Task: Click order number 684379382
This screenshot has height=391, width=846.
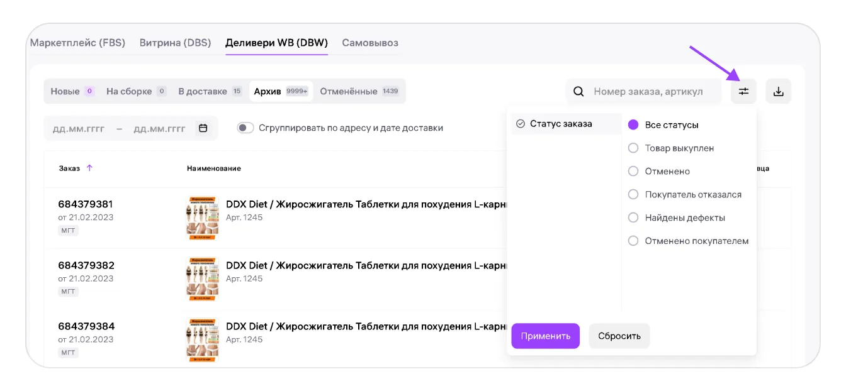Action: [x=86, y=265]
